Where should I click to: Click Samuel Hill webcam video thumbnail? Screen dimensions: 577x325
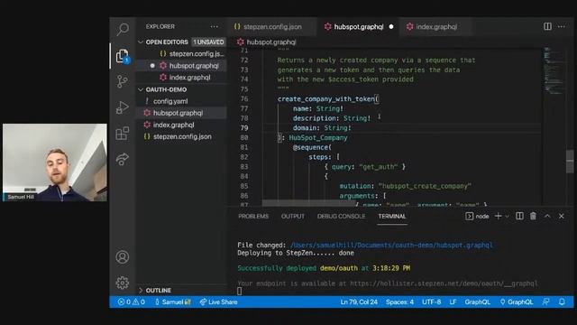click(55, 162)
